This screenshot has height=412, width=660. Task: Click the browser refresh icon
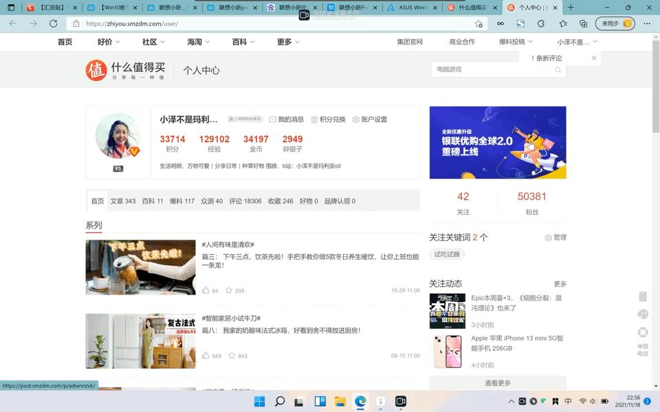point(54,23)
